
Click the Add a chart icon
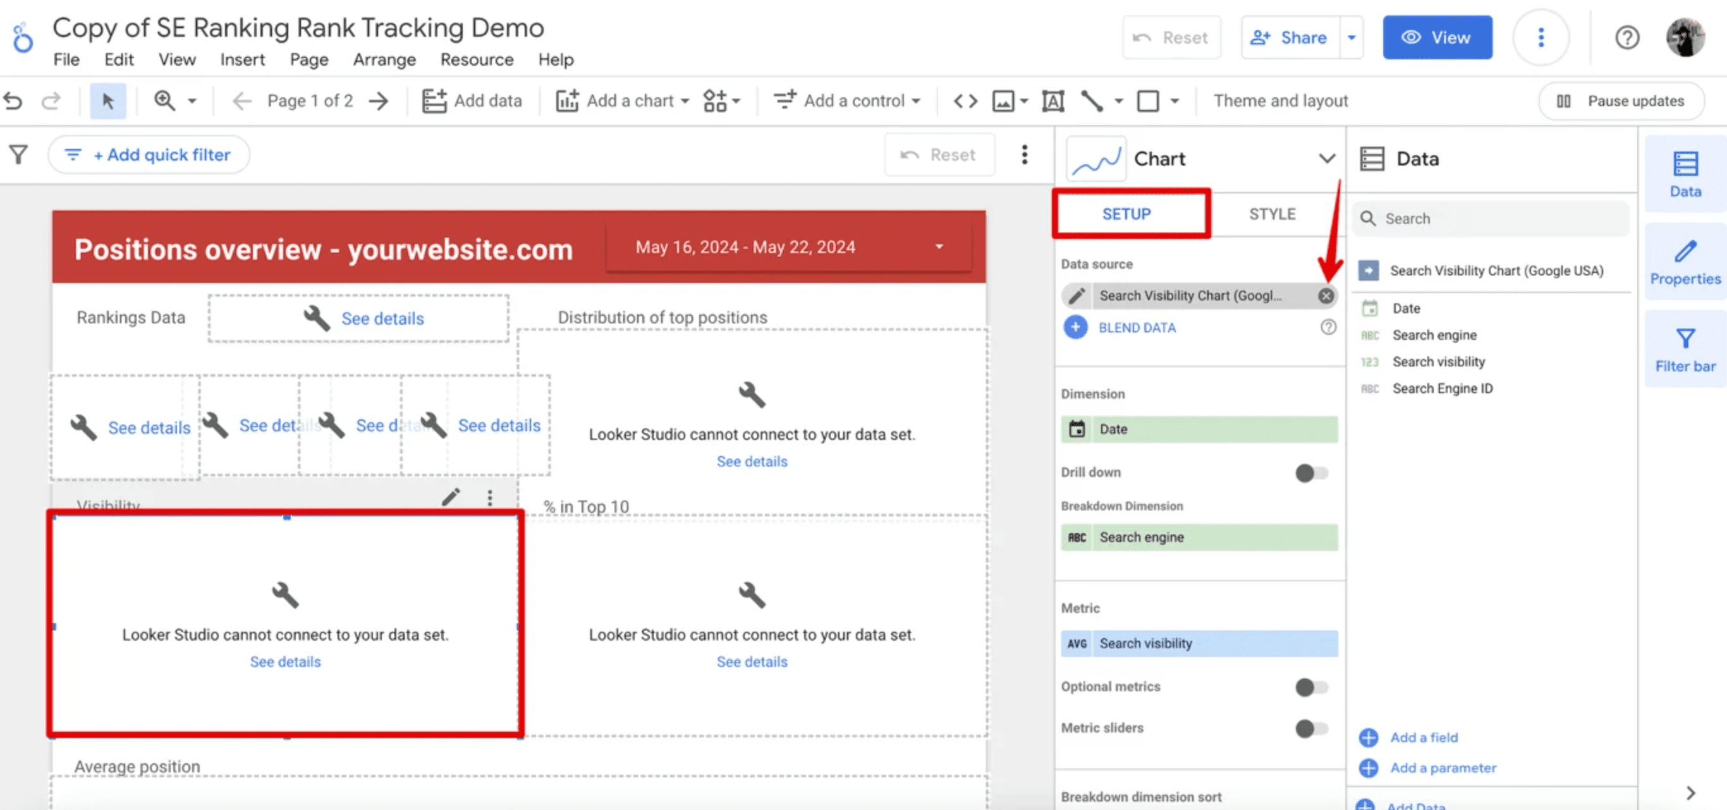pyautogui.click(x=565, y=100)
